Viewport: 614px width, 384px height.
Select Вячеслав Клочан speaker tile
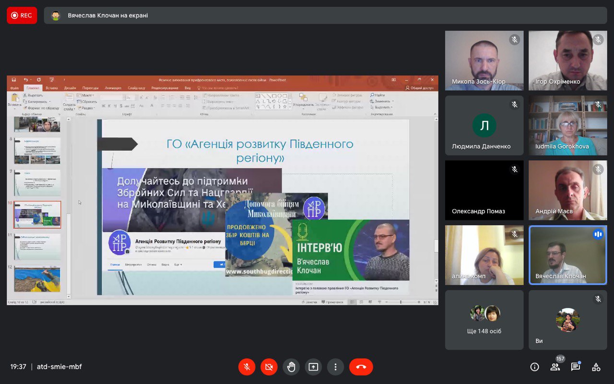pyautogui.click(x=568, y=255)
